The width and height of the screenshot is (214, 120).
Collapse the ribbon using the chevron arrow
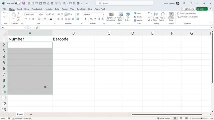click(211, 23)
